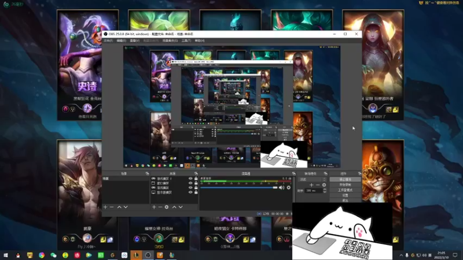The height and width of the screenshot is (260, 463).
Task: Add a new scene with the plus icon
Action: point(105,207)
